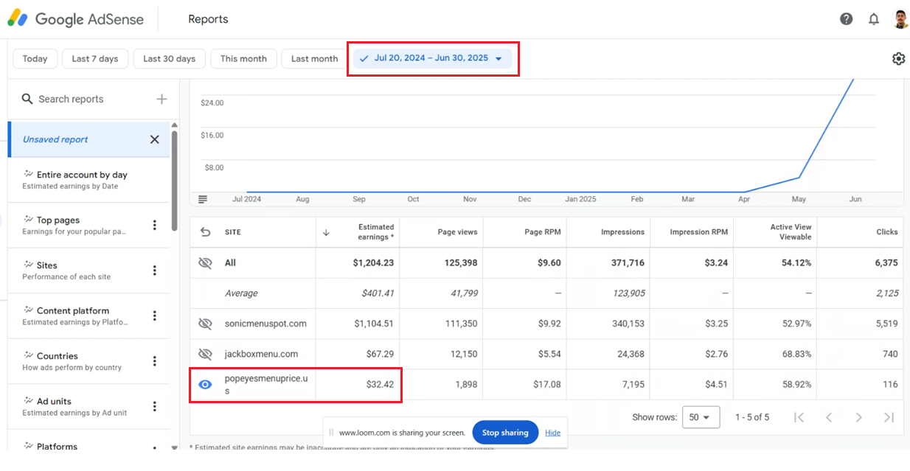The height and width of the screenshot is (471, 910).
Task: Click total earnings $1,204.23 cell
Action: click(x=374, y=263)
